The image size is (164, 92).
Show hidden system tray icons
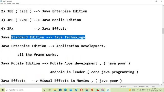(x=138, y=90)
